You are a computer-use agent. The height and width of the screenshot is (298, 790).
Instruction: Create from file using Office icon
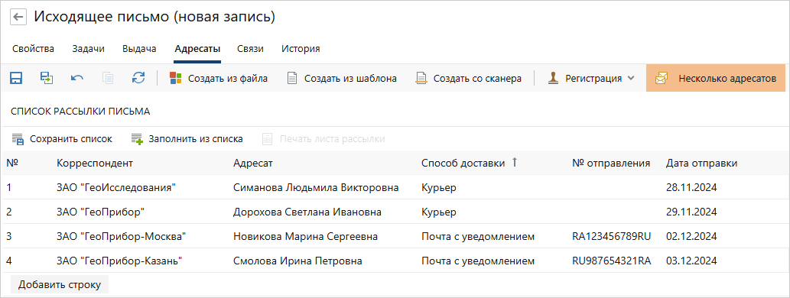coord(218,78)
